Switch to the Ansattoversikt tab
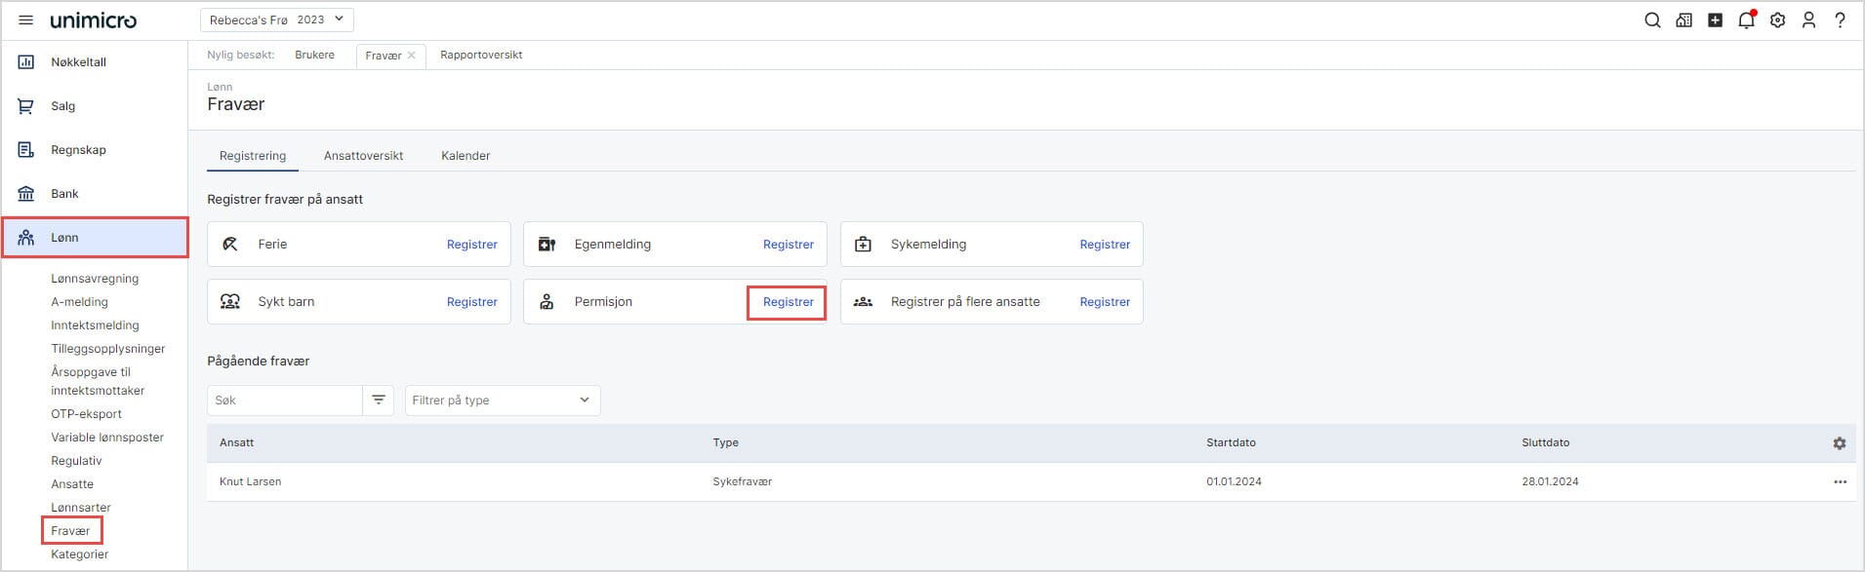Viewport: 1865px width, 572px height. point(363,156)
